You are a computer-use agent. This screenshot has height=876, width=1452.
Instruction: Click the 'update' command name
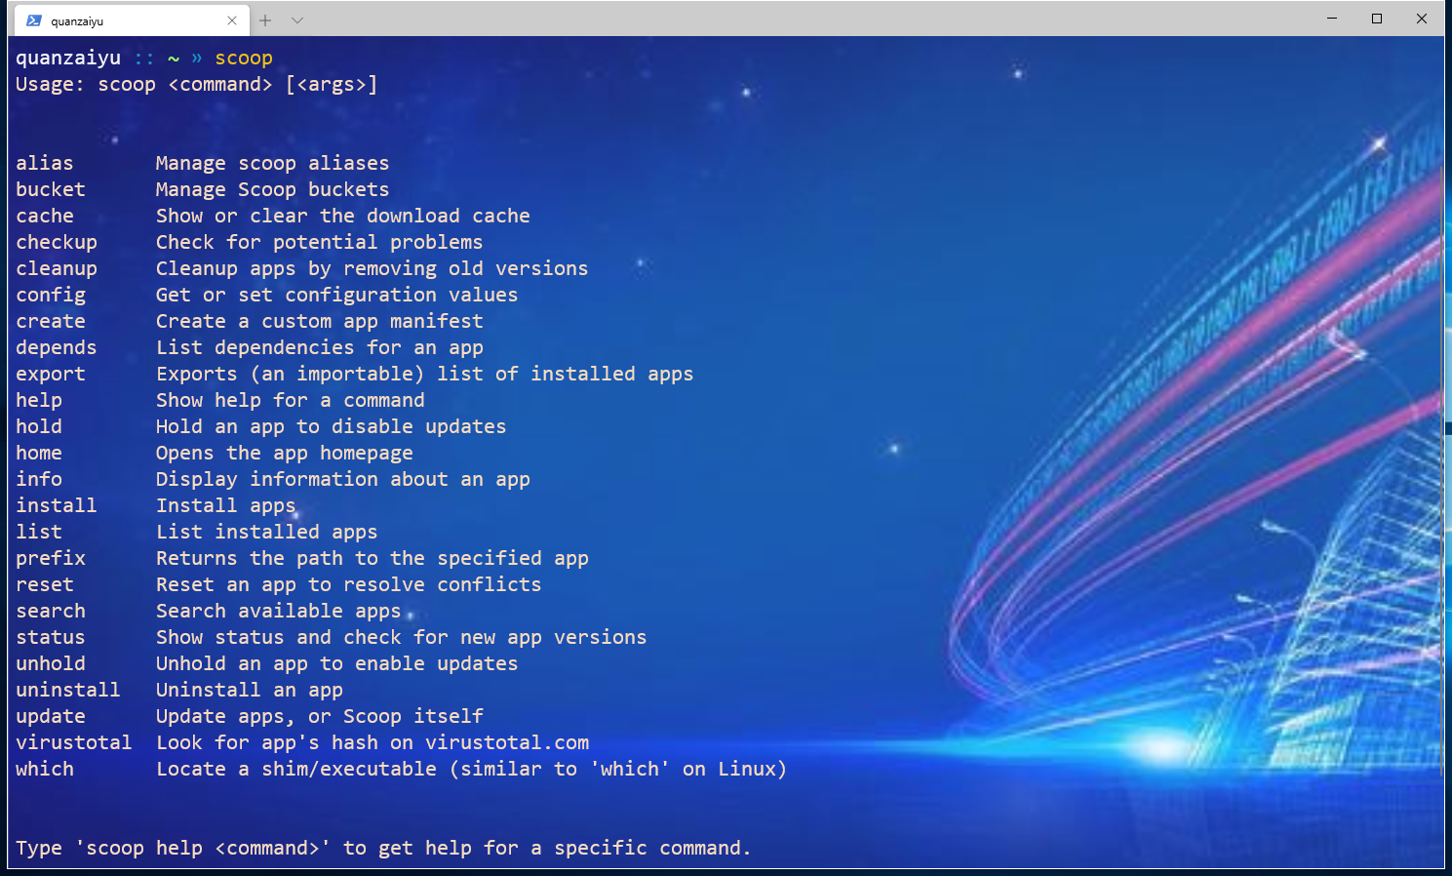click(x=51, y=716)
